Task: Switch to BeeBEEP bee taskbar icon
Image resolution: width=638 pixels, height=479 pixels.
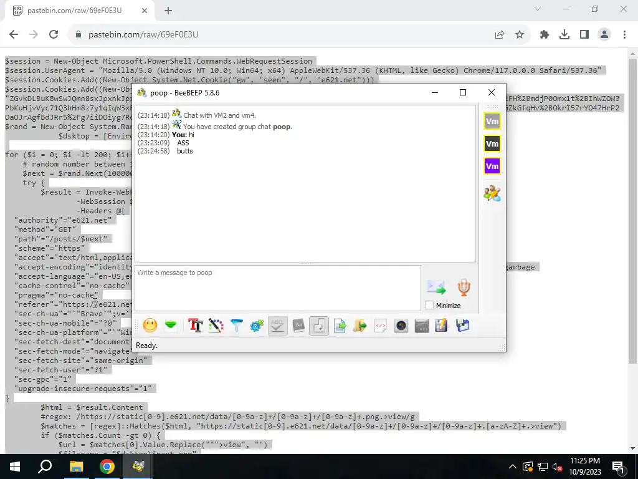Action: (138, 467)
